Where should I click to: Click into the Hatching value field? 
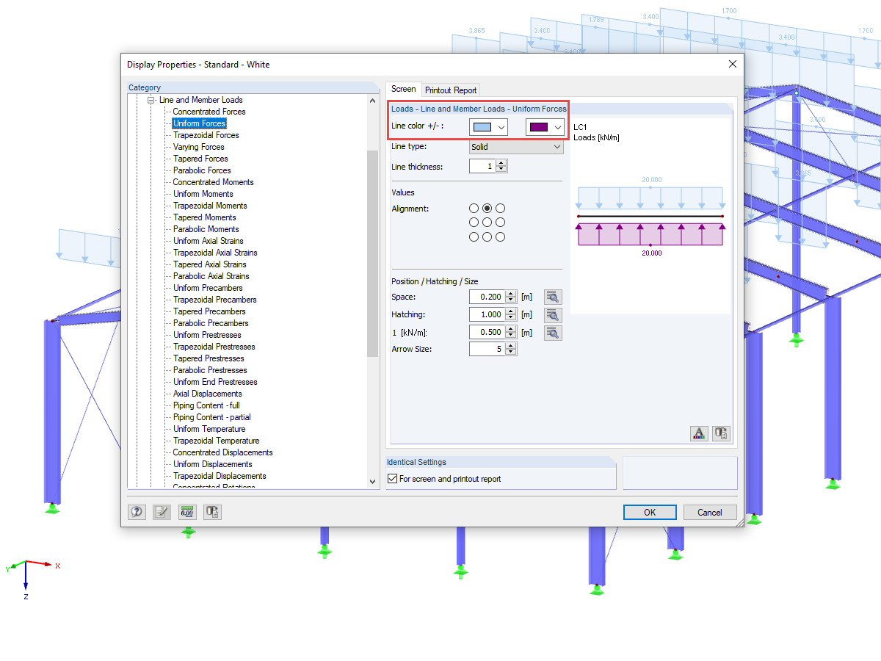tap(487, 314)
